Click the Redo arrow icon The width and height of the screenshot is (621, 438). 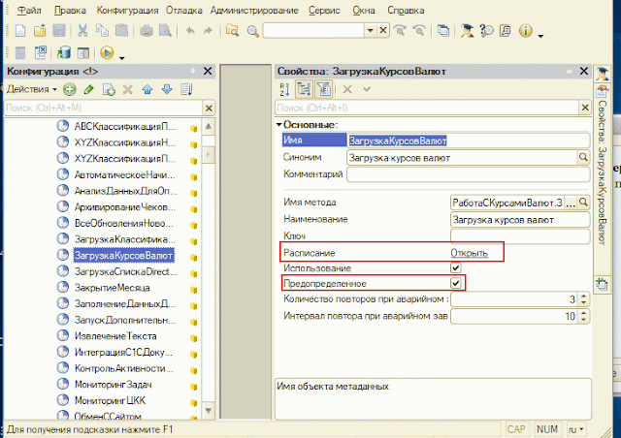(x=208, y=30)
